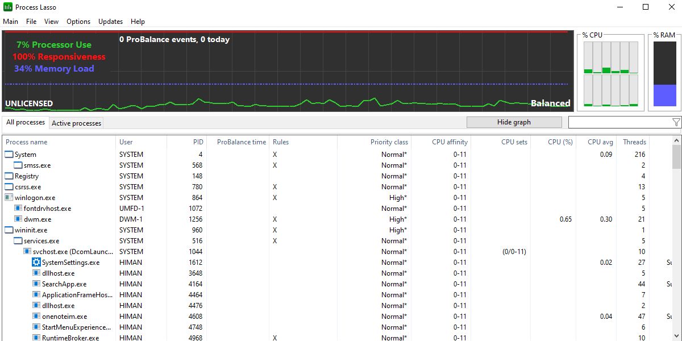Viewport: 682px width, 341px height.
Task: Click the winlogon.exe process icon
Action: (9, 198)
